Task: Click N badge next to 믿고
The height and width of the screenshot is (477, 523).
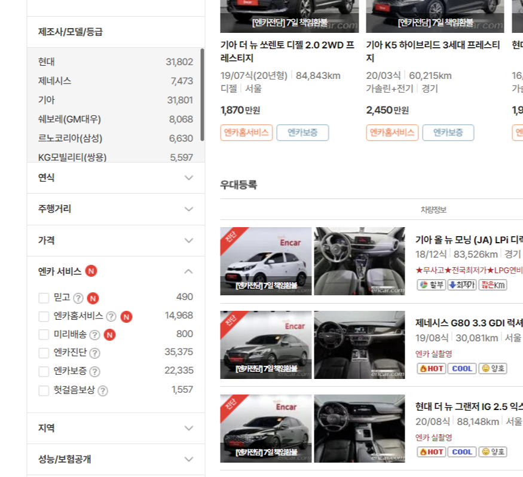Action: (x=93, y=298)
